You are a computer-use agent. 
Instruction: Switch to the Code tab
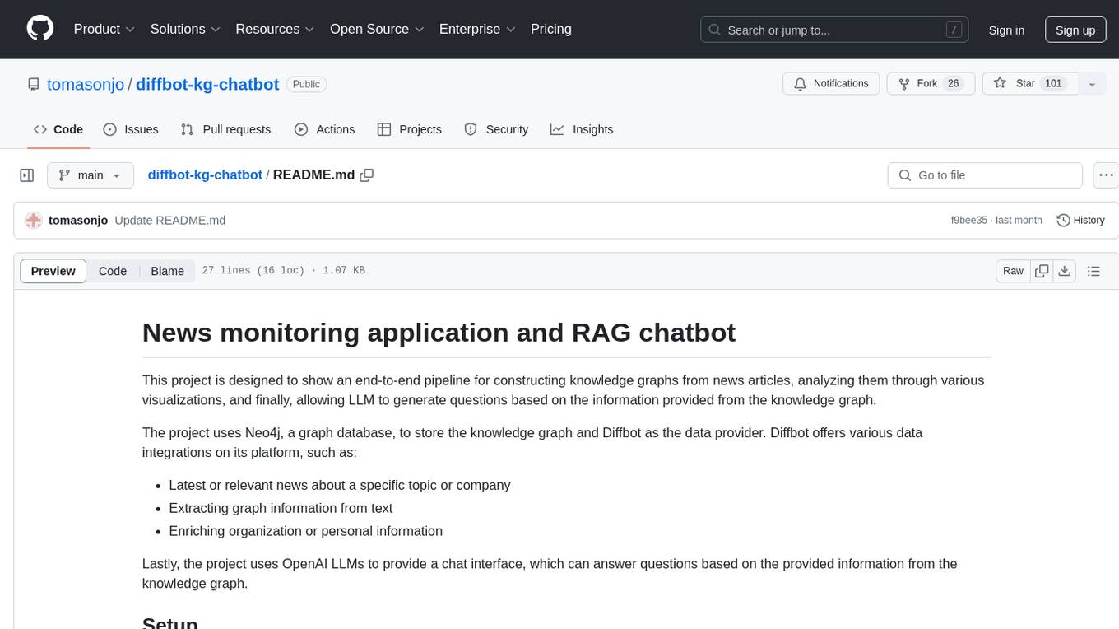(x=58, y=129)
